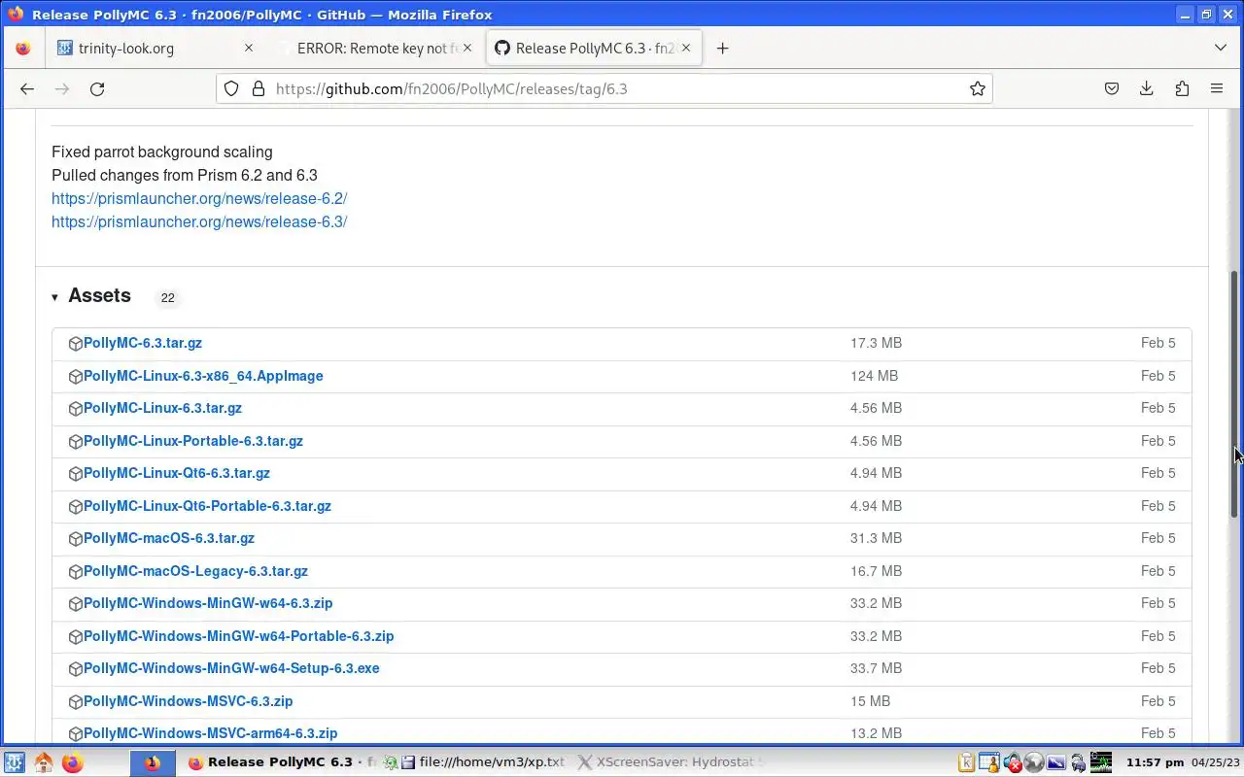The width and height of the screenshot is (1244, 777).
Task: Click package icon beside MinGW-w64-Setup-6.3.exe
Action: [76, 669]
